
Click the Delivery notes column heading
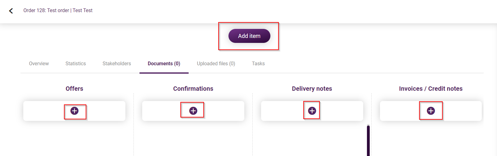coord(312,89)
